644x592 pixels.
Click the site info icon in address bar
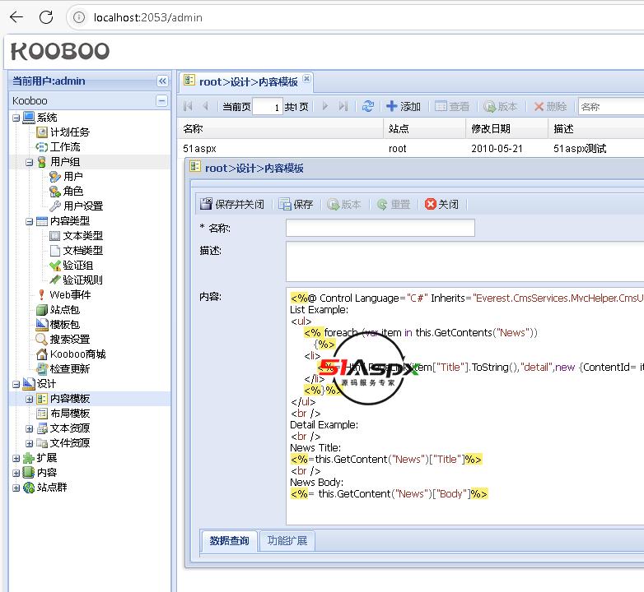tap(79, 17)
